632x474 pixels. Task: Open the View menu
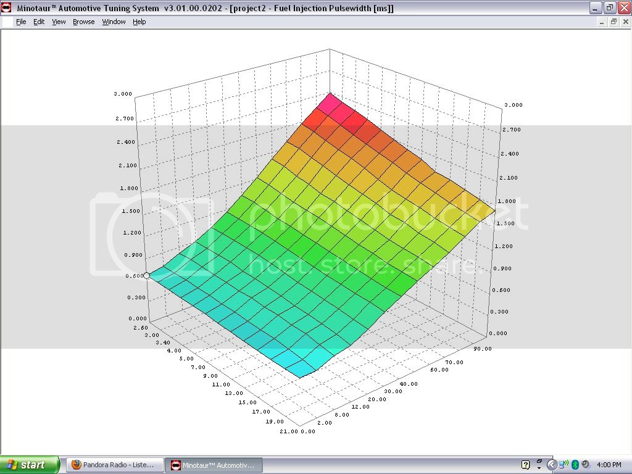[x=59, y=22]
